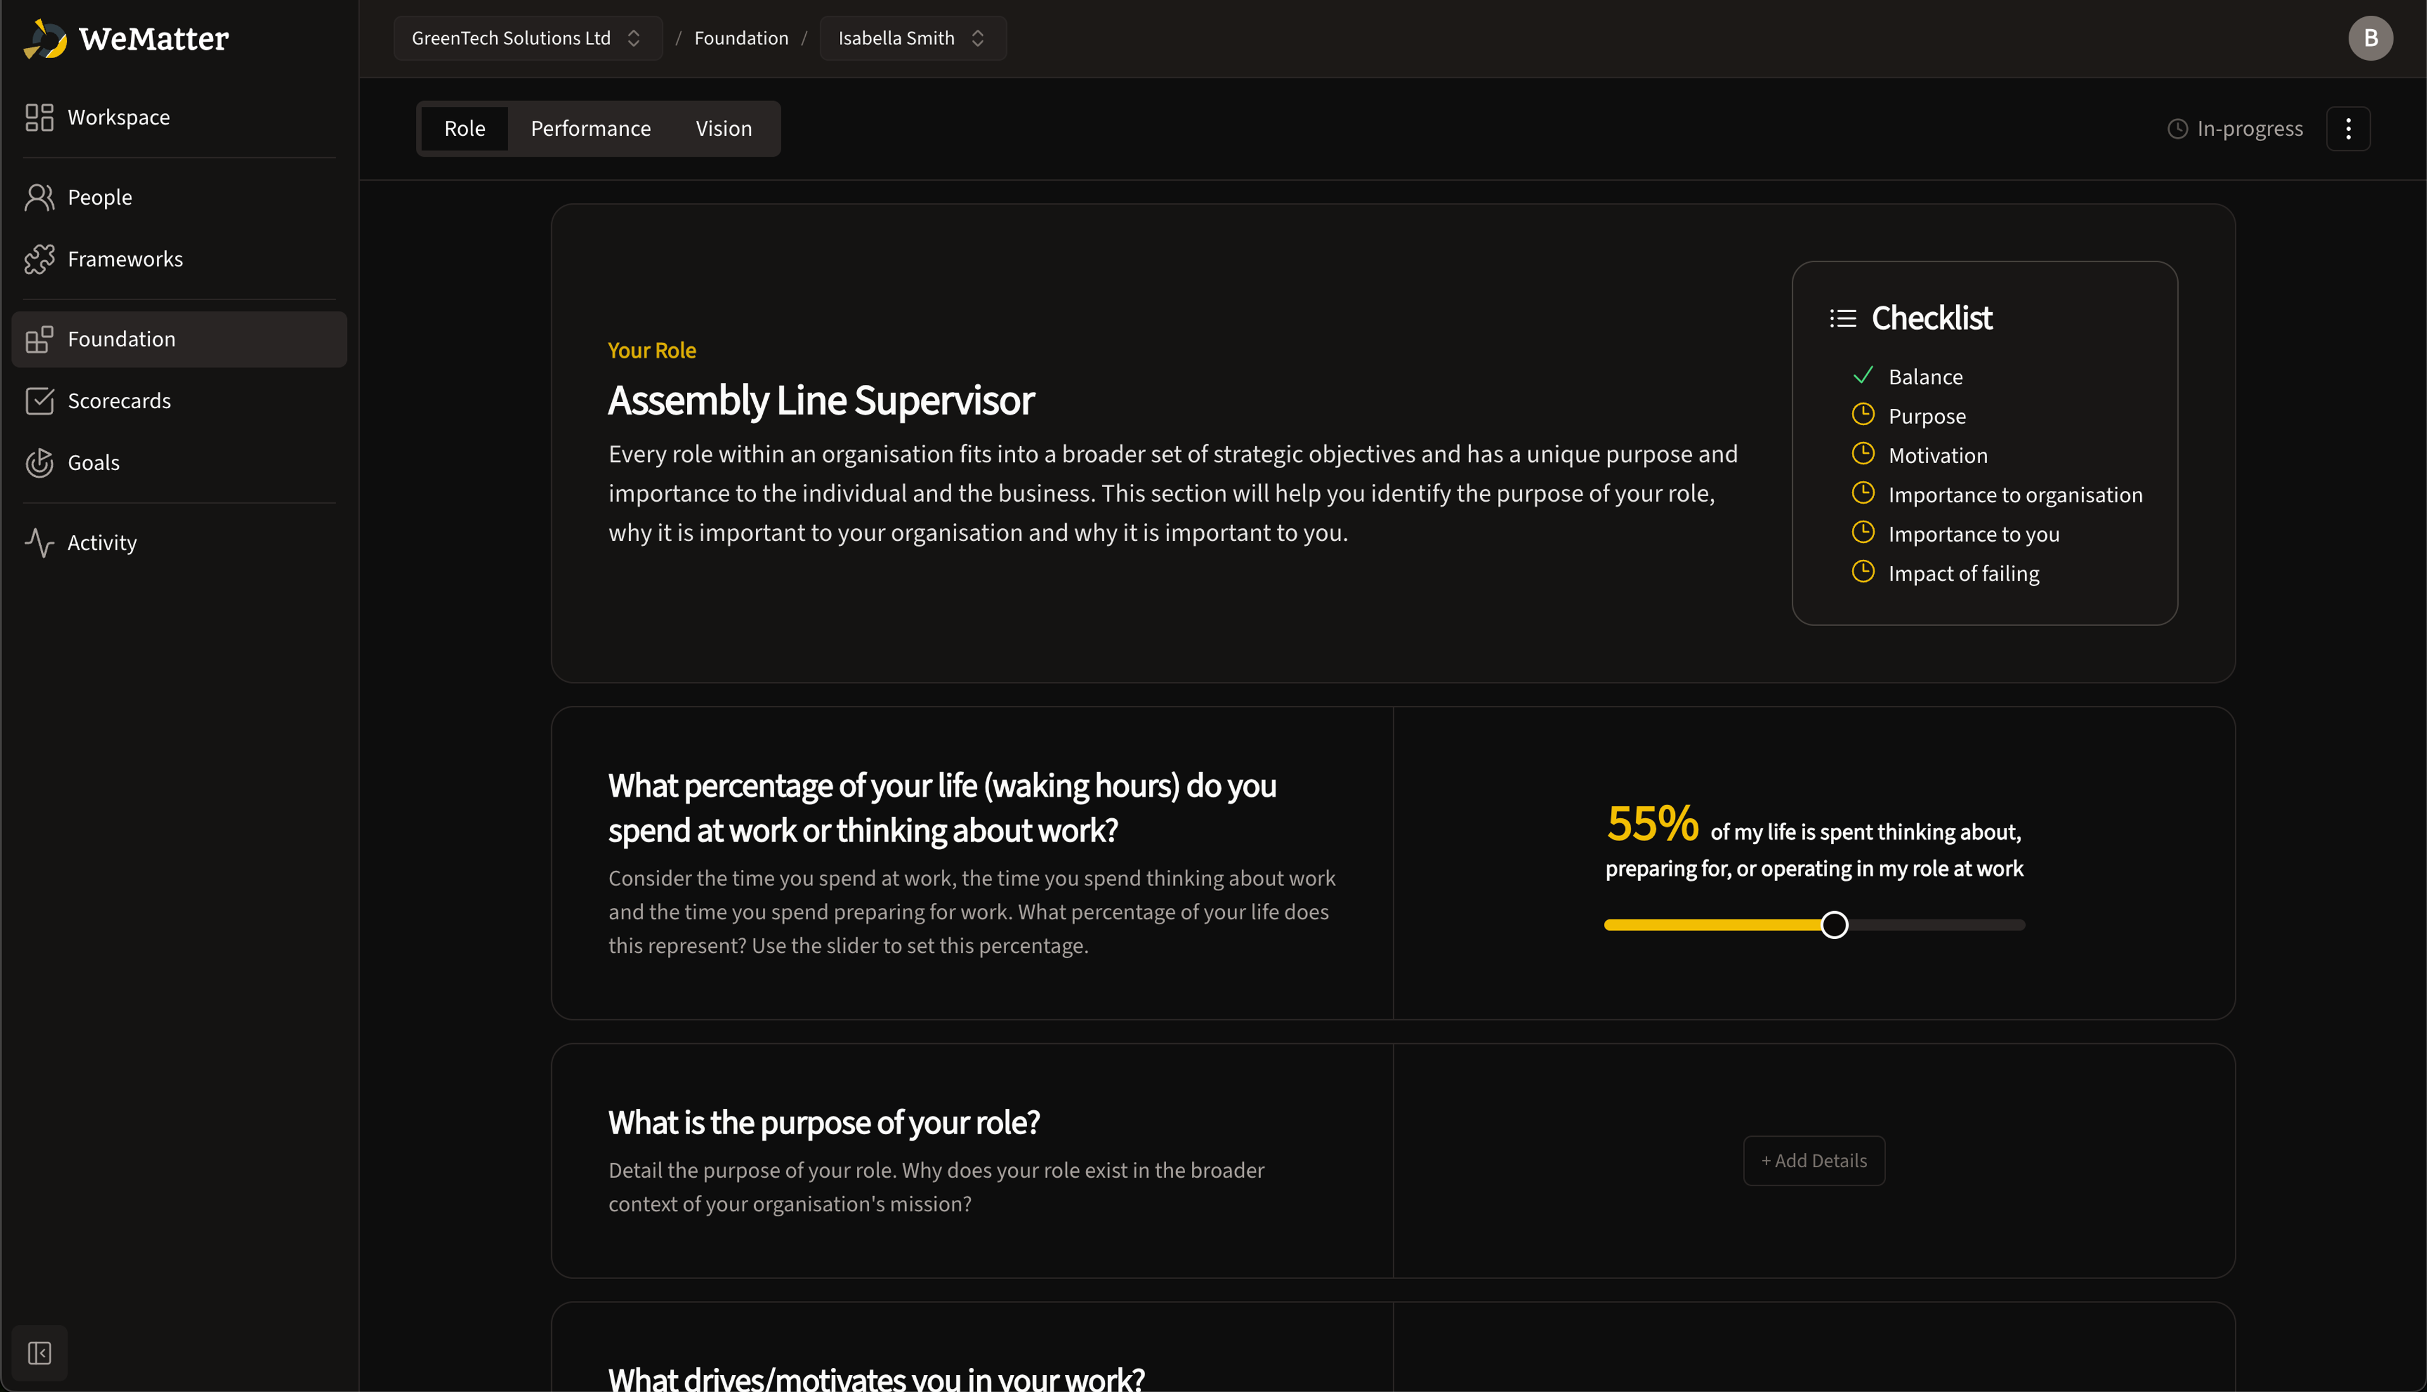Go to People in the sidebar
The image size is (2427, 1392).
tap(179, 197)
